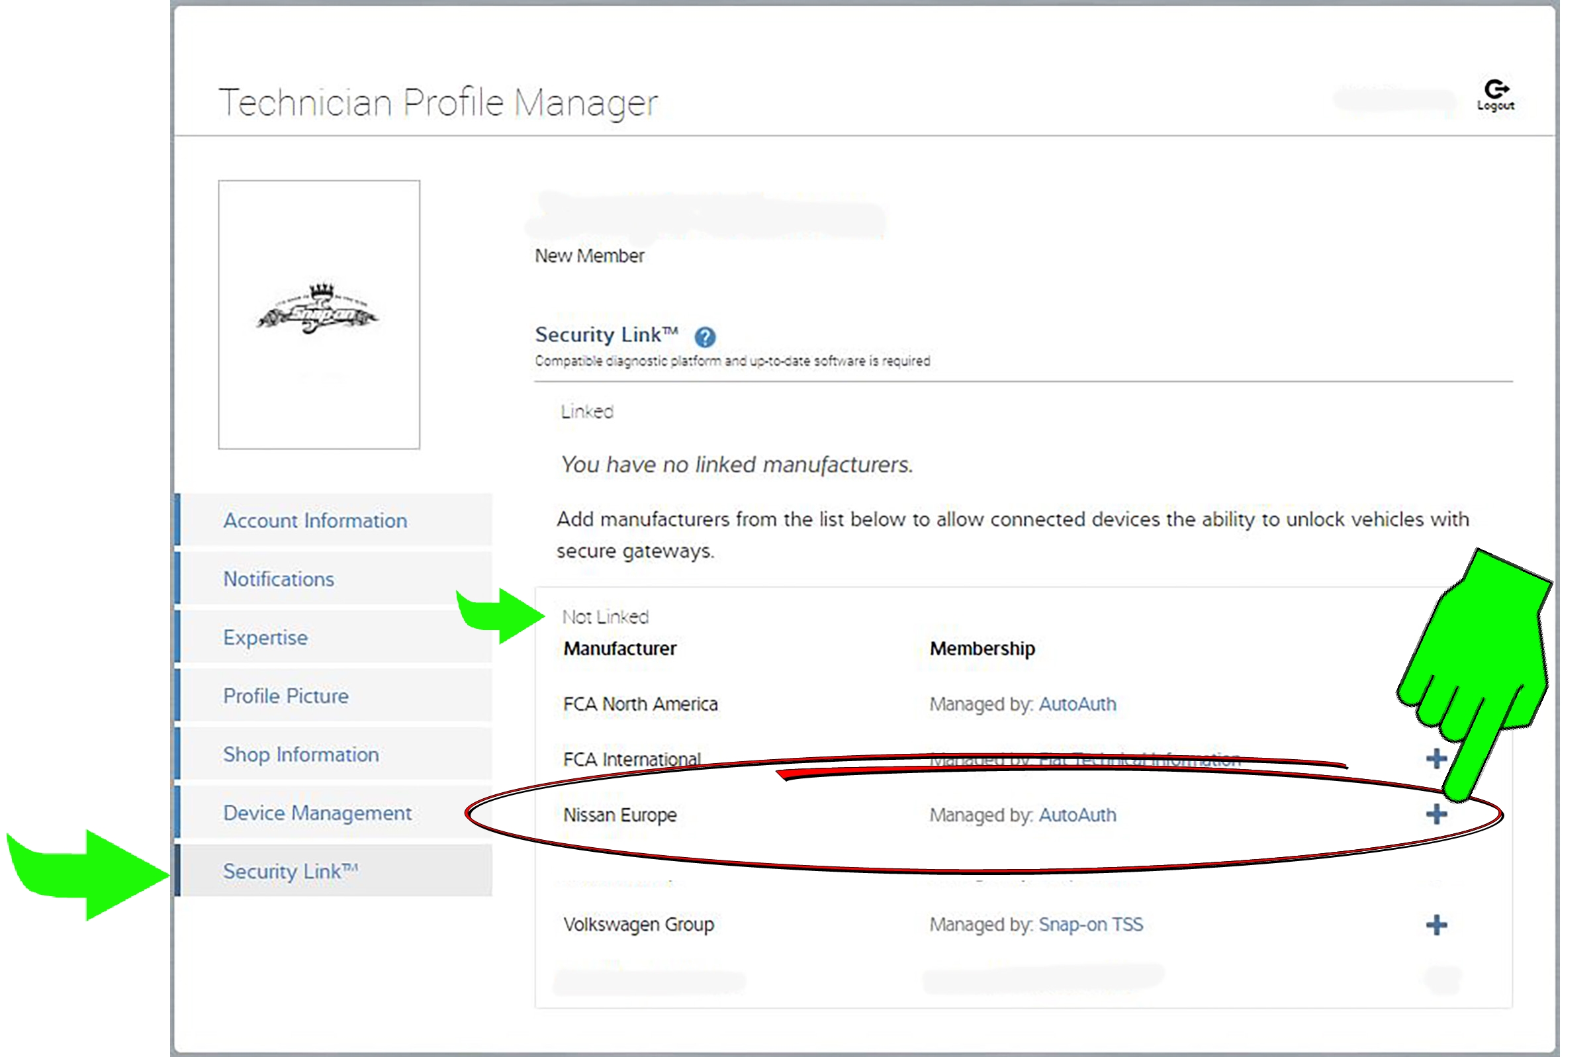Click the Logout icon
The image size is (1595, 1057).
[1494, 94]
